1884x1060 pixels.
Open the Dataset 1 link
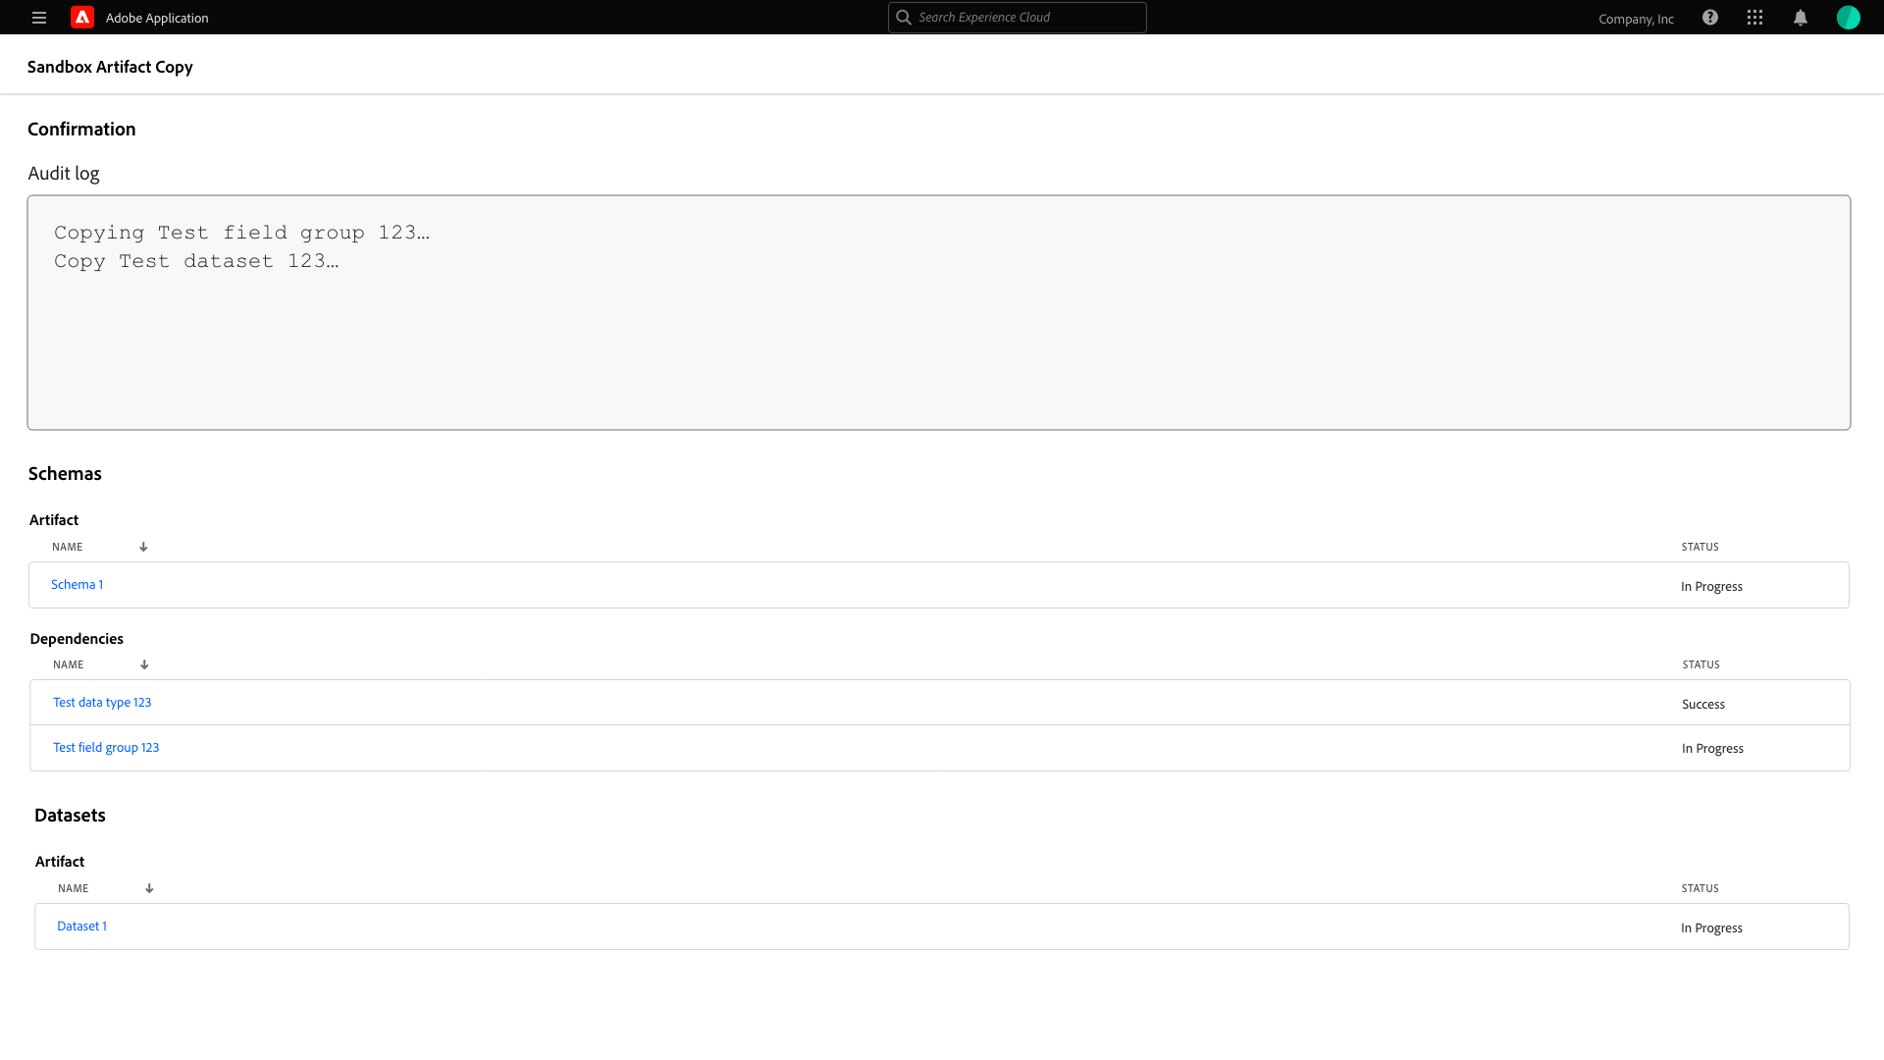(x=81, y=927)
